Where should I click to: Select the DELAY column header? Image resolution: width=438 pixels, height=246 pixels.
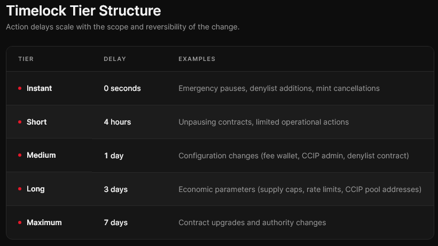[115, 59]
